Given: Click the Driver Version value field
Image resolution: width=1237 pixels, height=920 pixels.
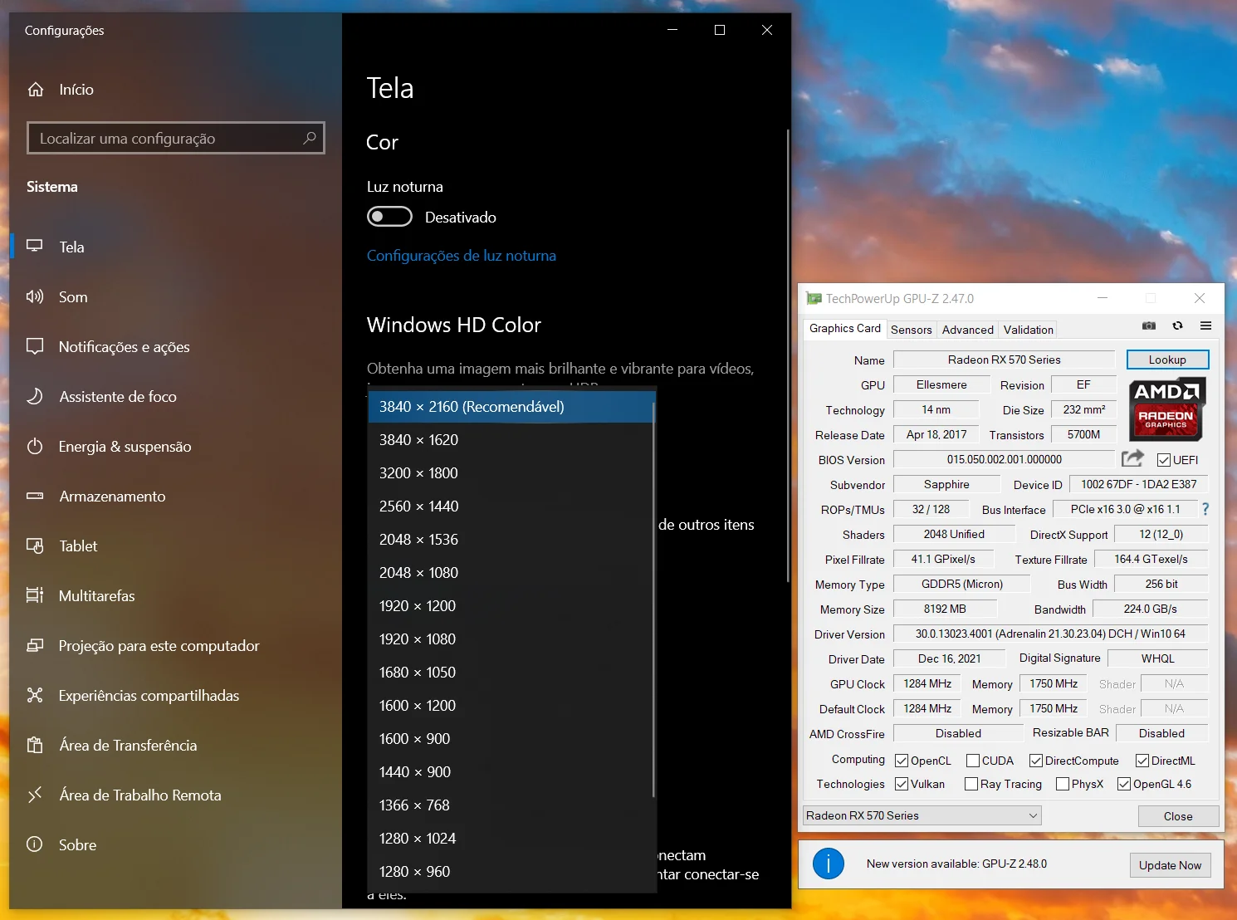Looking at the screenshot, I should coord(1050,634).
